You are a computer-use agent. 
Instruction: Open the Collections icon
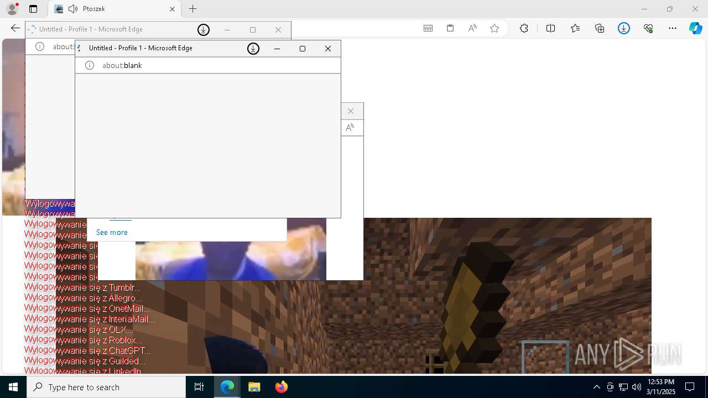(x=600, y=28)
